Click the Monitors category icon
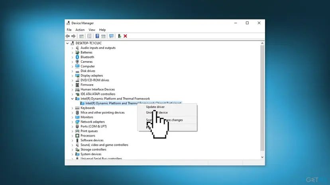This screenshot has height=185, width=330. [77, 117]
